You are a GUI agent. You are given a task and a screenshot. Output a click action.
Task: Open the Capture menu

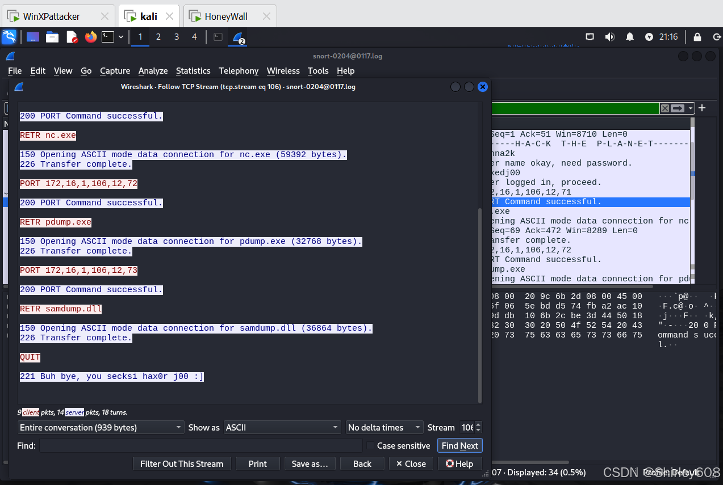pyautogui.click(x=115, y=71)
